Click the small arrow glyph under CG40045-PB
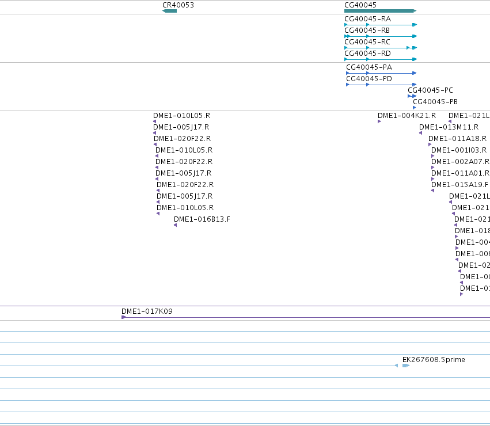This screenshot has width=490, height=426. [415, 108]
